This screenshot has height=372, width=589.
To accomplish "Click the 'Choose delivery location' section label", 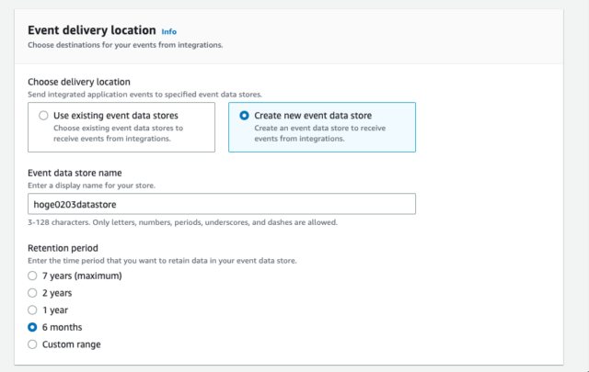I will [79, 82].
